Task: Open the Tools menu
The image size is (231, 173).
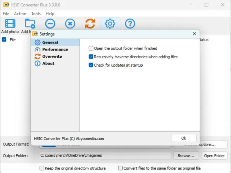Action: [x=36, y=14]
